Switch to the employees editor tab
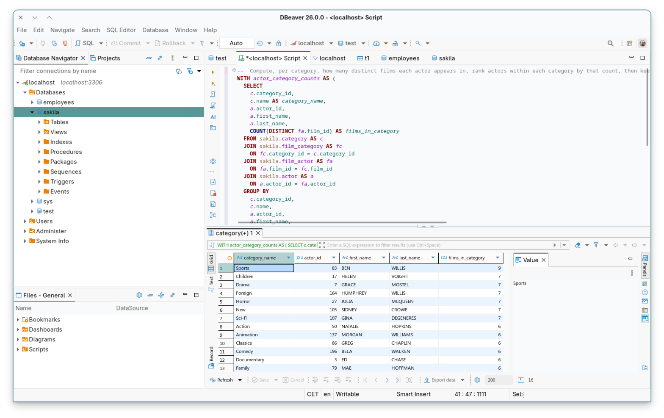Image resolution: width=664 pixels, height=418 pixels. (x=400, y=58)
